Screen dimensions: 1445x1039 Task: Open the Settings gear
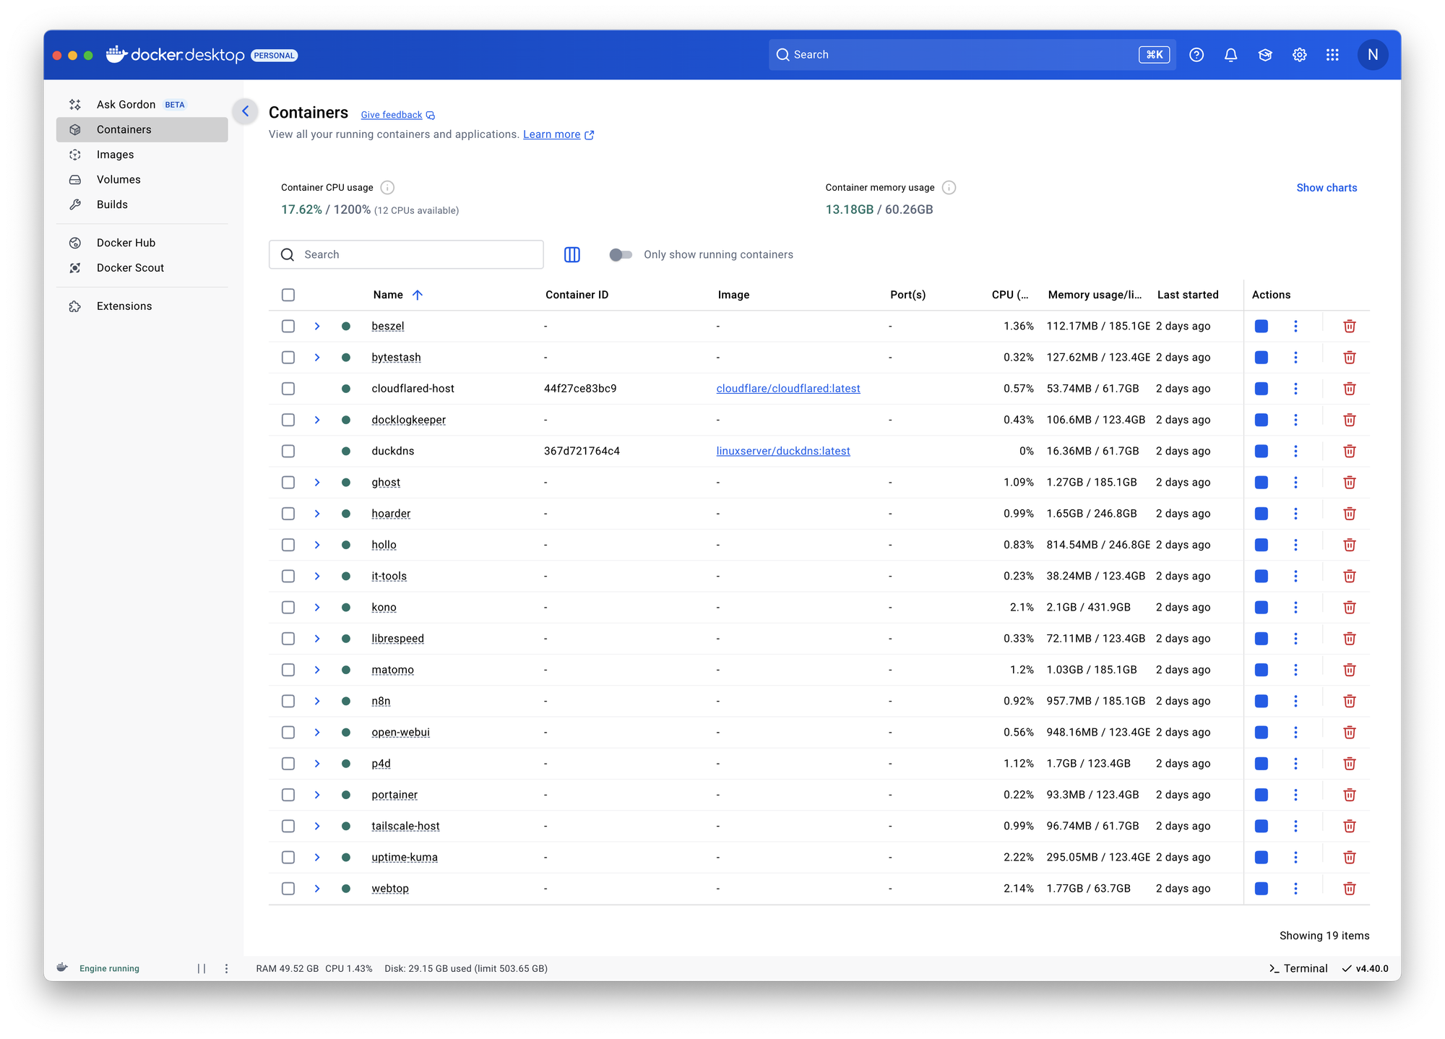point(1299,55)
